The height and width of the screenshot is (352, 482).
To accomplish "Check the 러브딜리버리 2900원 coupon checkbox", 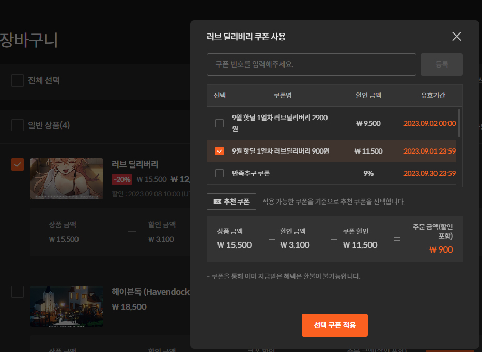I will [x=220, y=123].
